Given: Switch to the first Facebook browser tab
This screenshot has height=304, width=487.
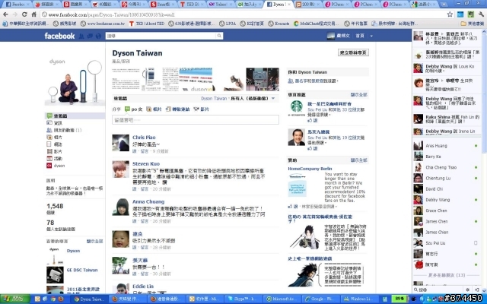Looking at the screenshot, I should point(18,5).
